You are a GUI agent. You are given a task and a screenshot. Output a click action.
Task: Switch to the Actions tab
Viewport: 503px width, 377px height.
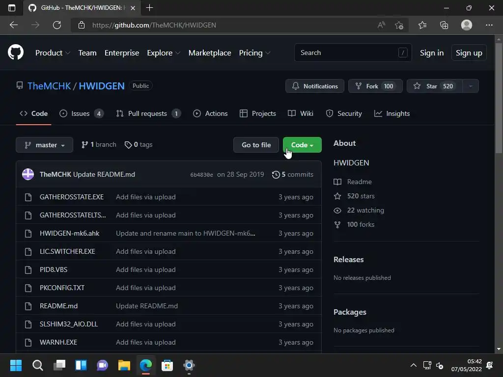point(210,113)
